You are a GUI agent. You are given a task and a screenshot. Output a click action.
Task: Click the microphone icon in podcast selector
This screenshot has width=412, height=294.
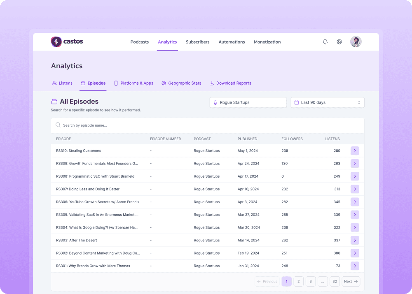coord(215,102)
